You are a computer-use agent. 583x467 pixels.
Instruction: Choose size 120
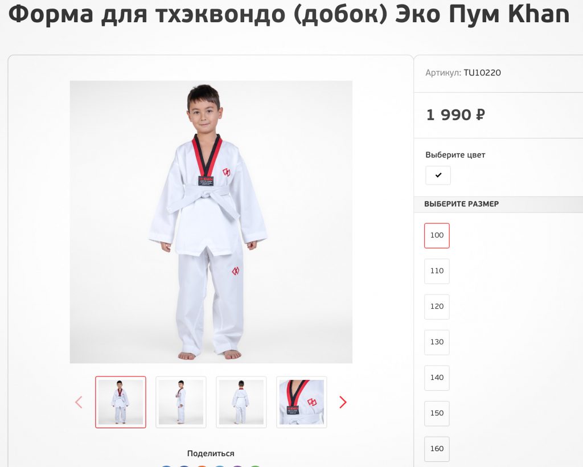coord(437,307)
